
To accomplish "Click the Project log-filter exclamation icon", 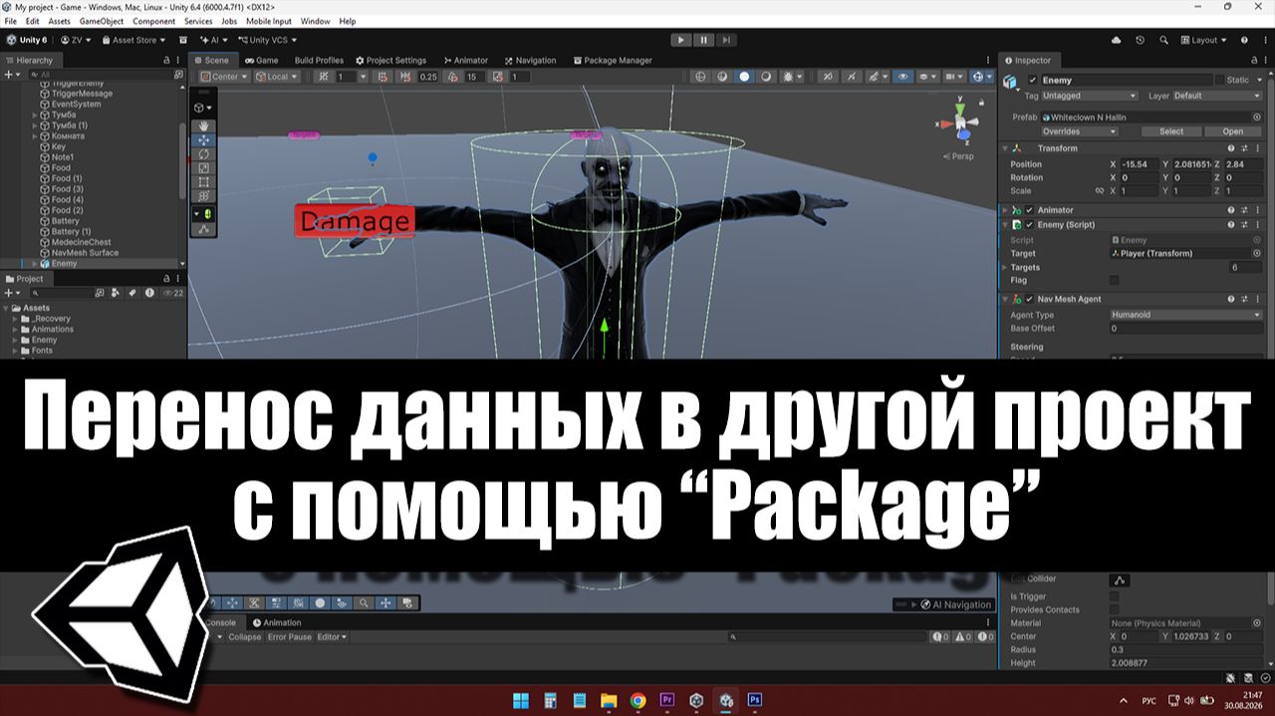I will coord(149,293).
